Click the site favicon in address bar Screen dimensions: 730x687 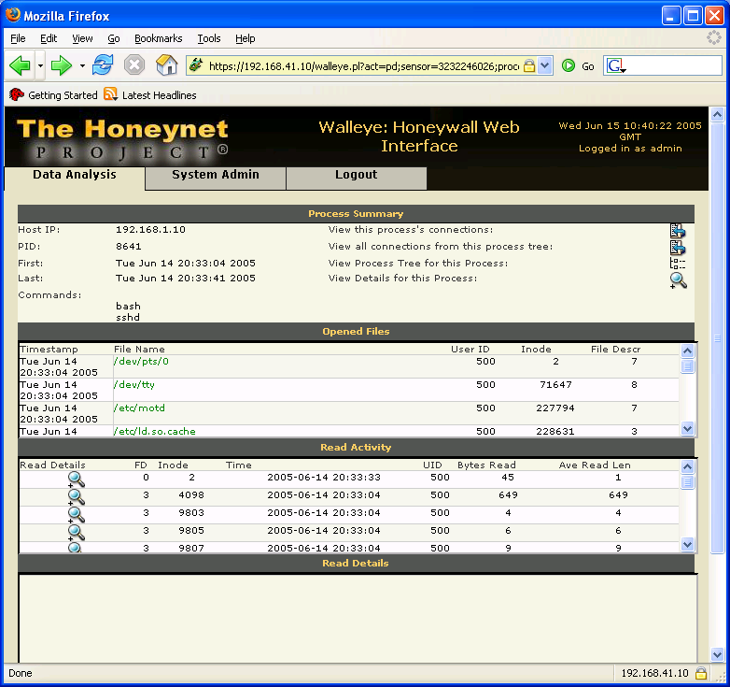point(196,65)
